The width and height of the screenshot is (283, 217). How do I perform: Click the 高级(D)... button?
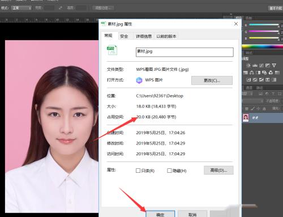click(218, 170)
